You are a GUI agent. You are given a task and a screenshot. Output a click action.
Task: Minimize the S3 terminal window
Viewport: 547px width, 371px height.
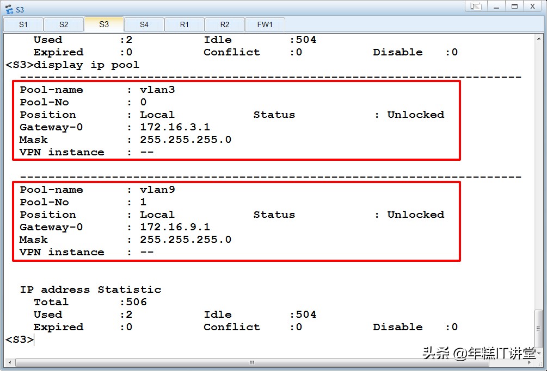point(496,7)
